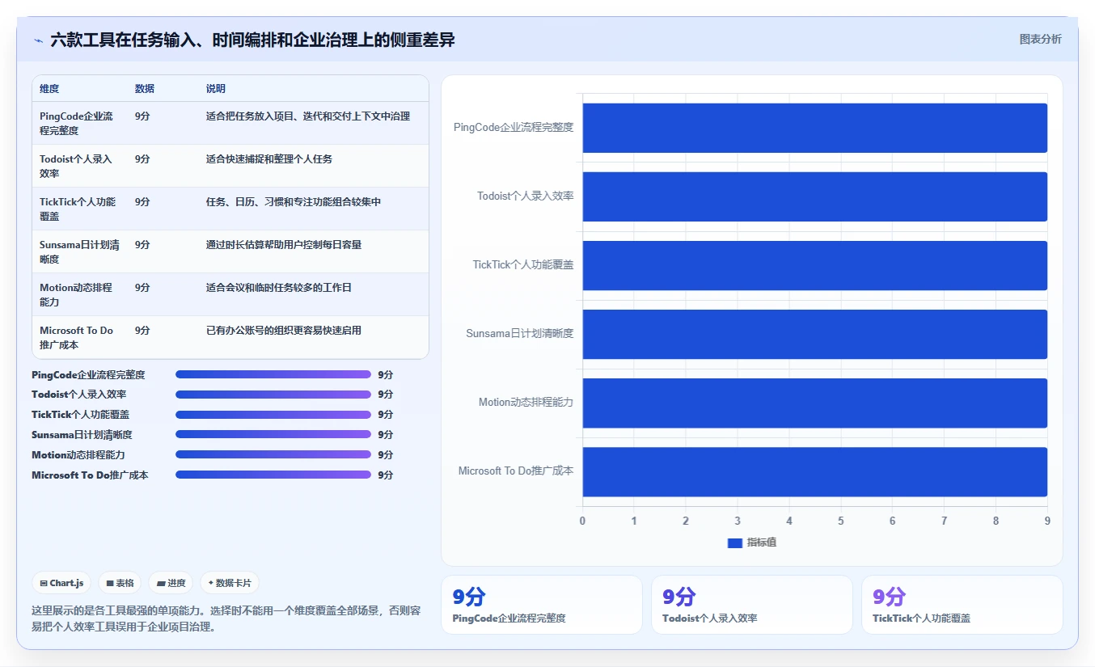Click the PingCode企业流程完整度 progress bar

pos(273,374)
